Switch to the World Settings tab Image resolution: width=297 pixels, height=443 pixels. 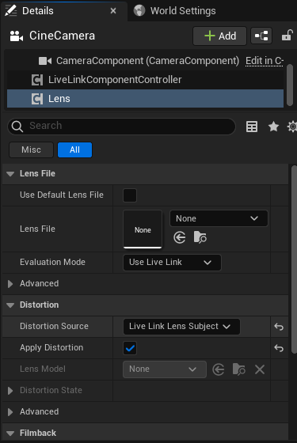click(174, 11)
